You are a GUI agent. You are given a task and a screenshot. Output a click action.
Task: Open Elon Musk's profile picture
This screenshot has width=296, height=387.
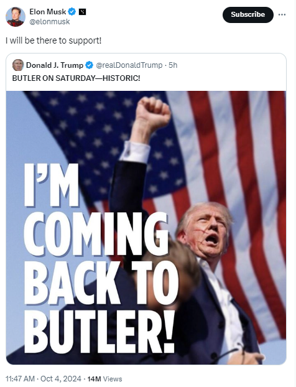click(16, 17)
